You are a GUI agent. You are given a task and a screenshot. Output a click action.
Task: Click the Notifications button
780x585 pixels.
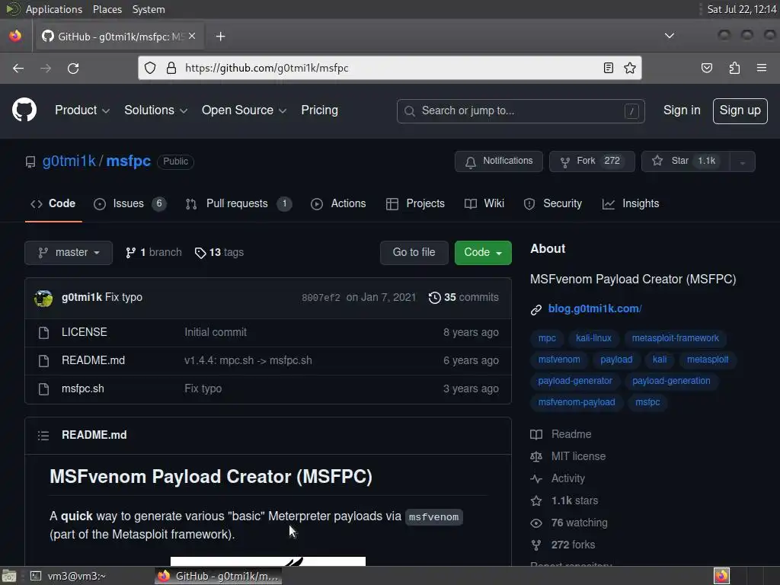(x=498, y=161)
